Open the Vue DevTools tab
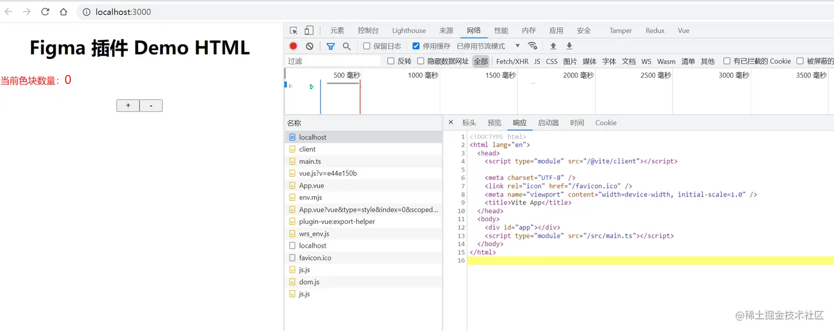The height and width of the screenshot is (331, 834). 683,30
